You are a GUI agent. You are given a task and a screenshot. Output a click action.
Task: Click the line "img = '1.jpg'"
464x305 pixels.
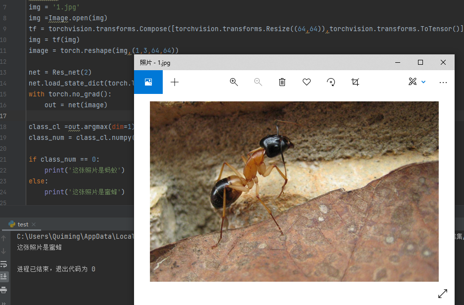pos(54,7)
